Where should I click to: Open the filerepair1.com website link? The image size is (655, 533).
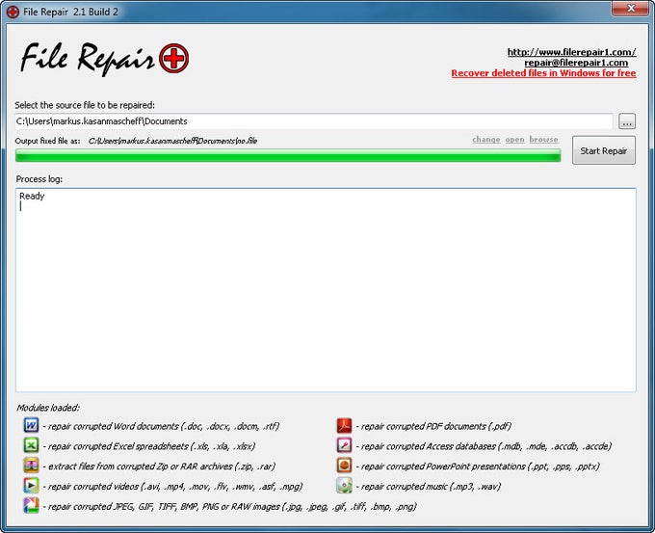(x=571, y=52)
